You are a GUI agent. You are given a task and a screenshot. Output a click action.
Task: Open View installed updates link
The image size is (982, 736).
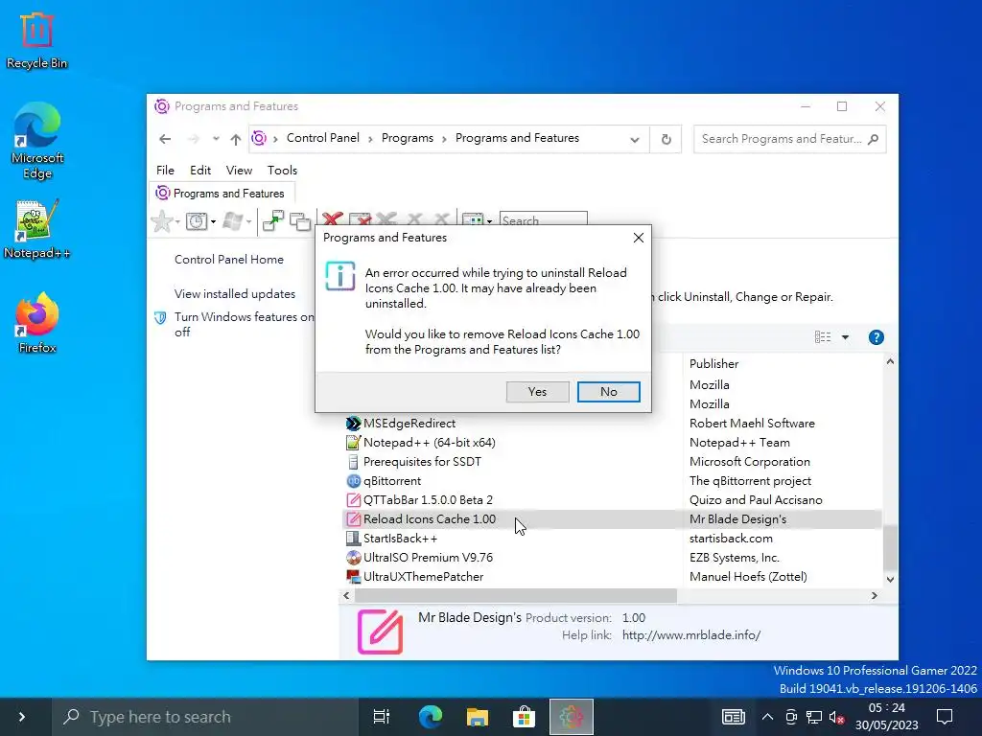point(234,293)
